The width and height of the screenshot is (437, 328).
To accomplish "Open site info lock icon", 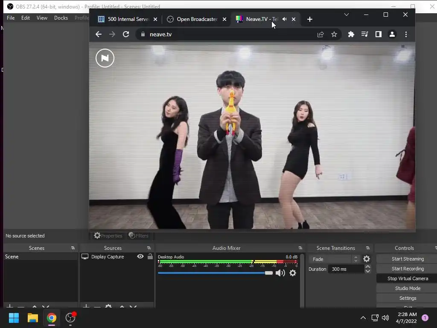I will point(143,34).
